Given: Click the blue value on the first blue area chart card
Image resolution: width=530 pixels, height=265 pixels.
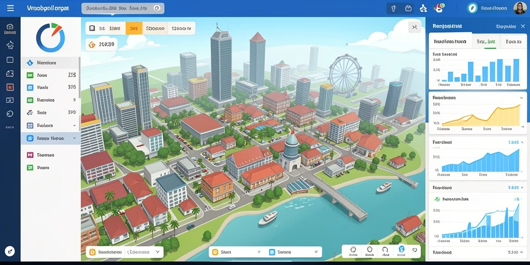Looking at the screenshot, I should 513,142.
